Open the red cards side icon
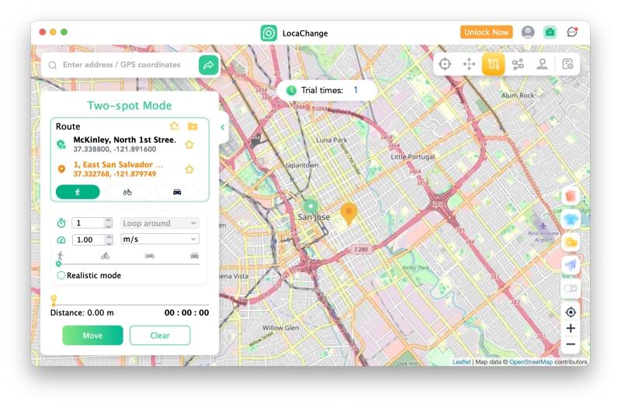 [571, 196]
